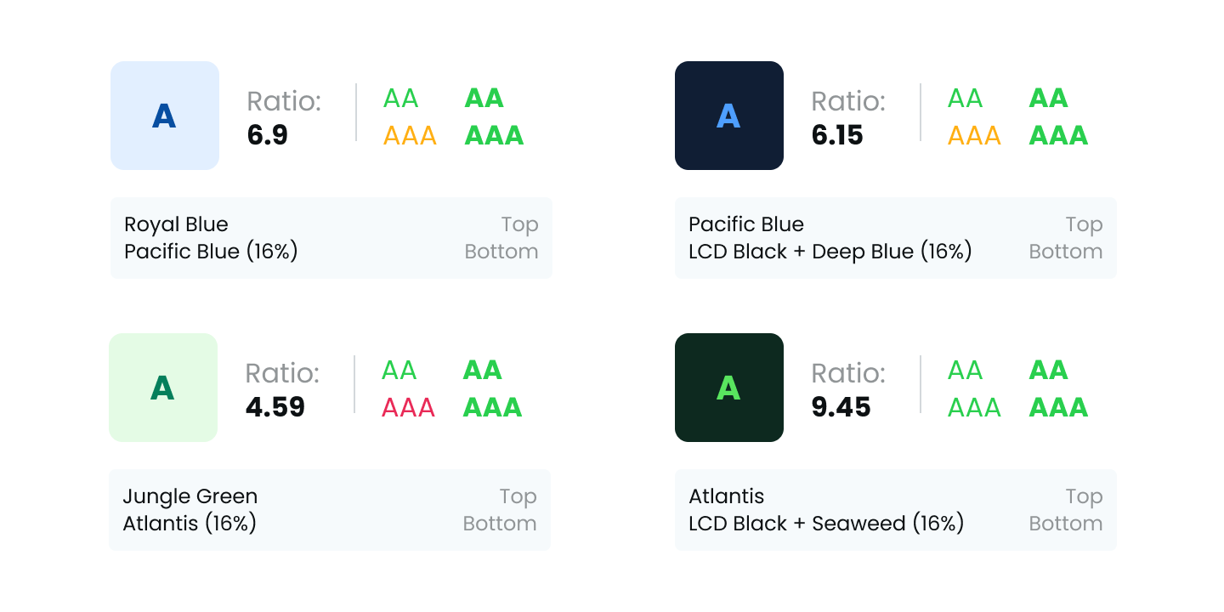Click the bold green AAA badge beside 9.45
1224x612 pixels.
click(1059, 407)
